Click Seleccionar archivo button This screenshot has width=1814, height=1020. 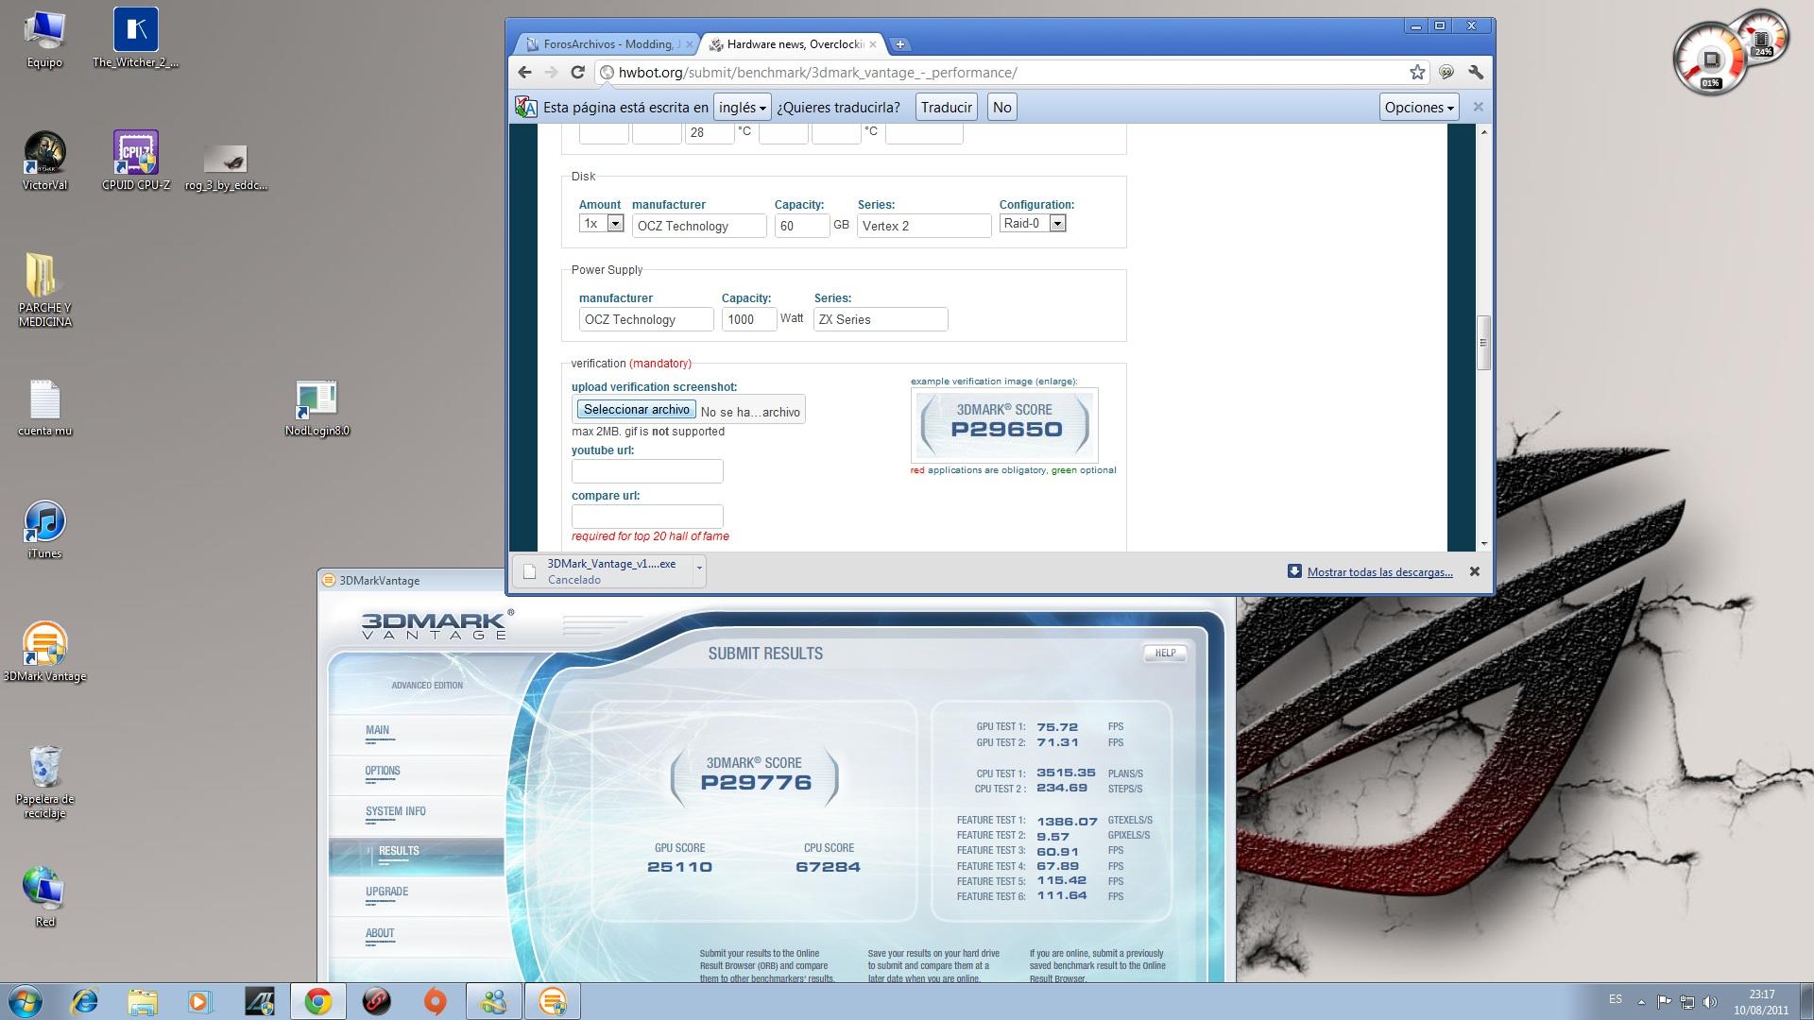point(637,409)
